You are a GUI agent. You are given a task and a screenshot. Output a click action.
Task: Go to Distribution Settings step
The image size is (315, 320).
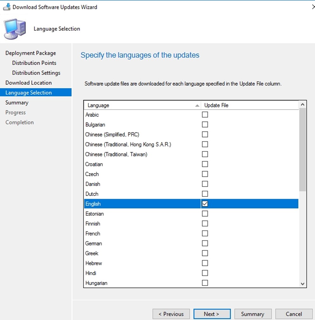[36, 73]
